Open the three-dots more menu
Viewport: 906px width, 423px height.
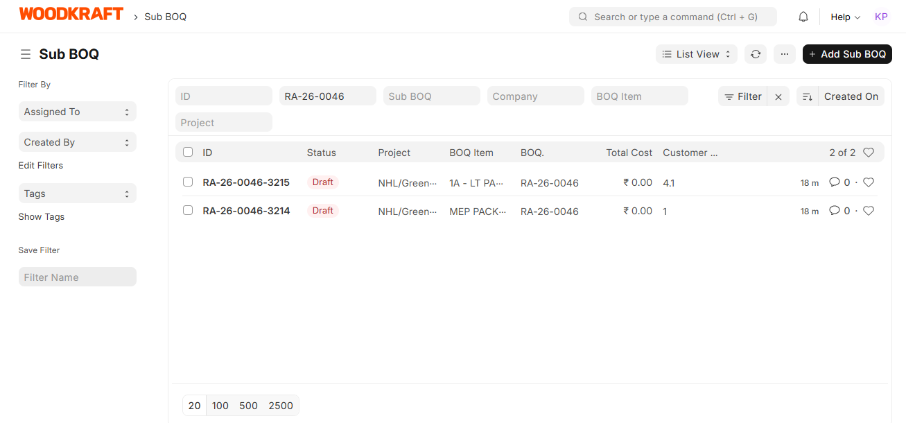[785, 54]
